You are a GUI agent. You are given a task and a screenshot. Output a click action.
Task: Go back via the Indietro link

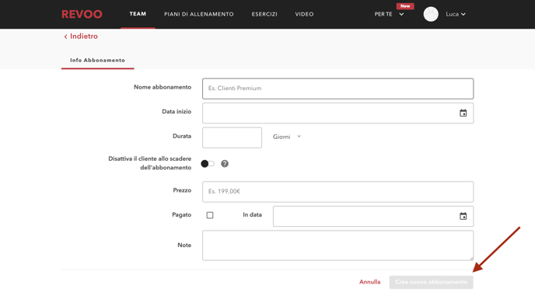[x=81, y=36]
